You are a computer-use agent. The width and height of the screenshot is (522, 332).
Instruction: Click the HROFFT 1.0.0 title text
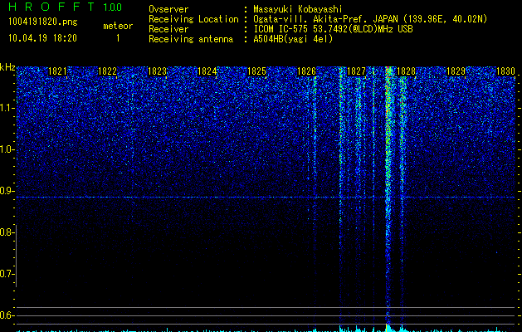[66, 7]
